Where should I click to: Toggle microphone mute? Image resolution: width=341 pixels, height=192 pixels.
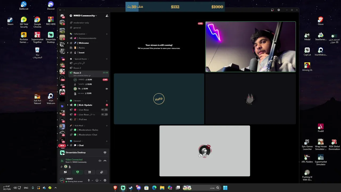(89, 180)
